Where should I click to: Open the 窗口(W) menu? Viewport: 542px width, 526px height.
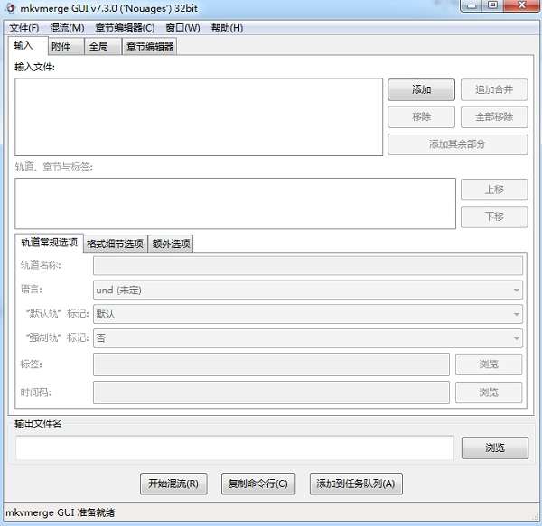coord(182,28)
